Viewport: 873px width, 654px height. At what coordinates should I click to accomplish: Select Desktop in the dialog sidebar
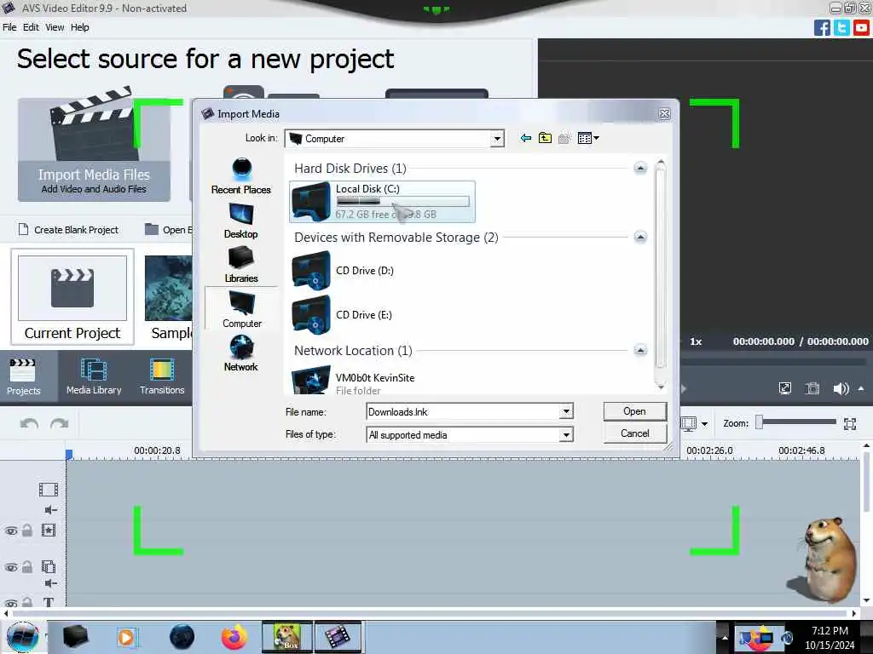(241, 221)
